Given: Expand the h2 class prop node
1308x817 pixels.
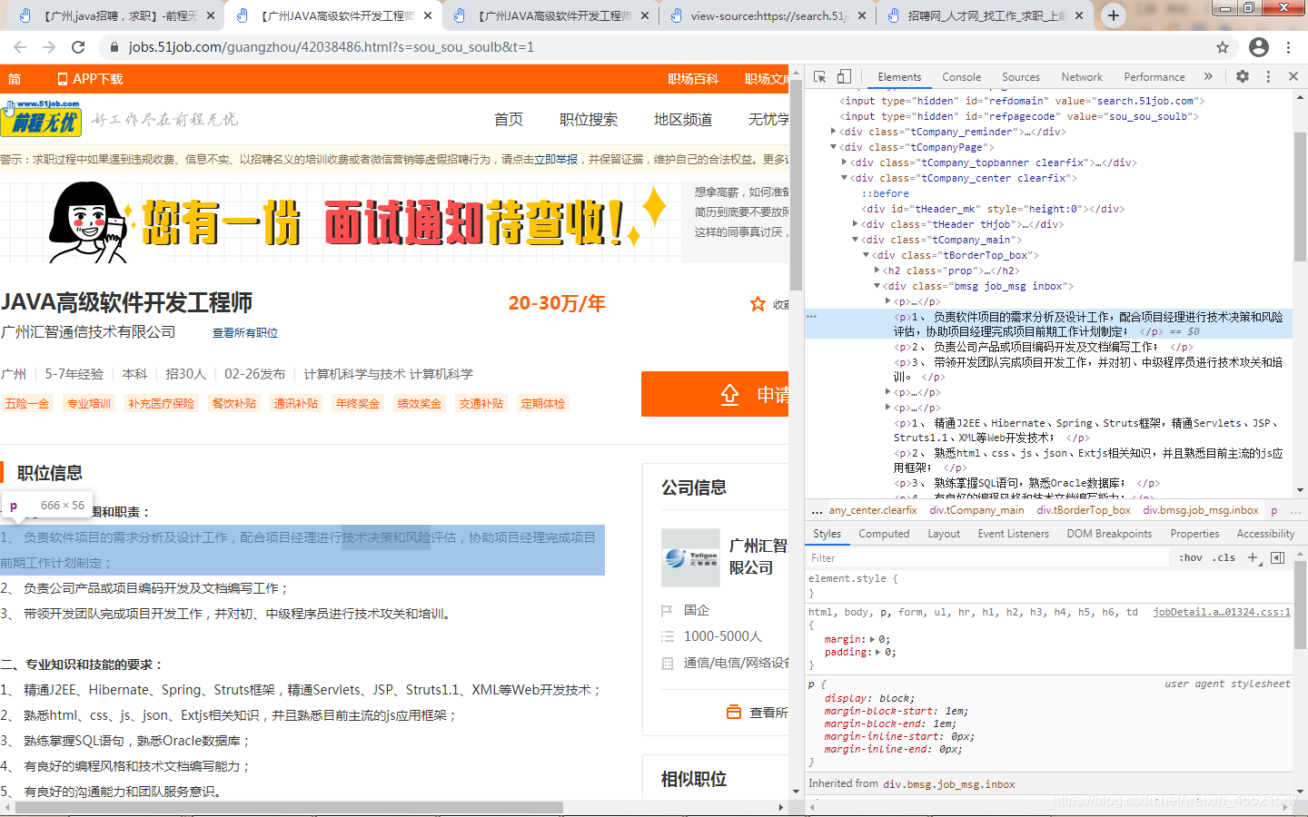Looking at the screenshot, I should tap(877, 271).
